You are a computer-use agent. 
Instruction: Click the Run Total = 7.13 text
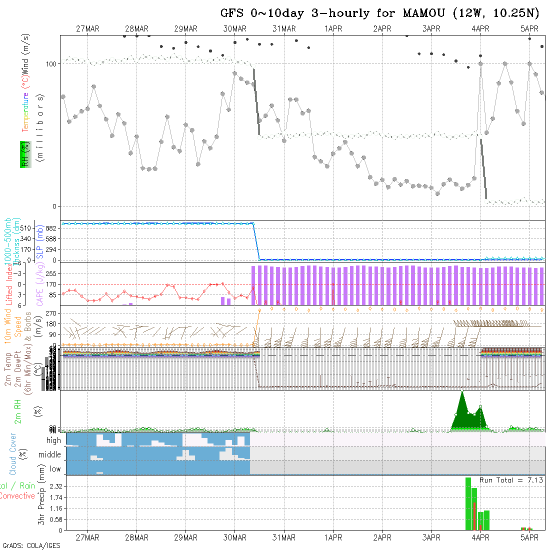pos(511,480)
